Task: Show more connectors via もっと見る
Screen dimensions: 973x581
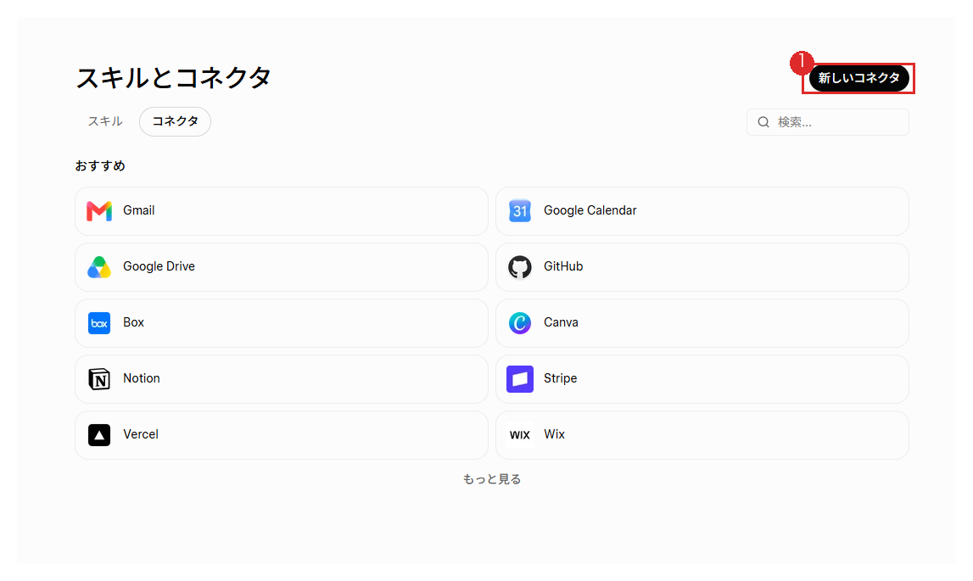Action: 492,479
